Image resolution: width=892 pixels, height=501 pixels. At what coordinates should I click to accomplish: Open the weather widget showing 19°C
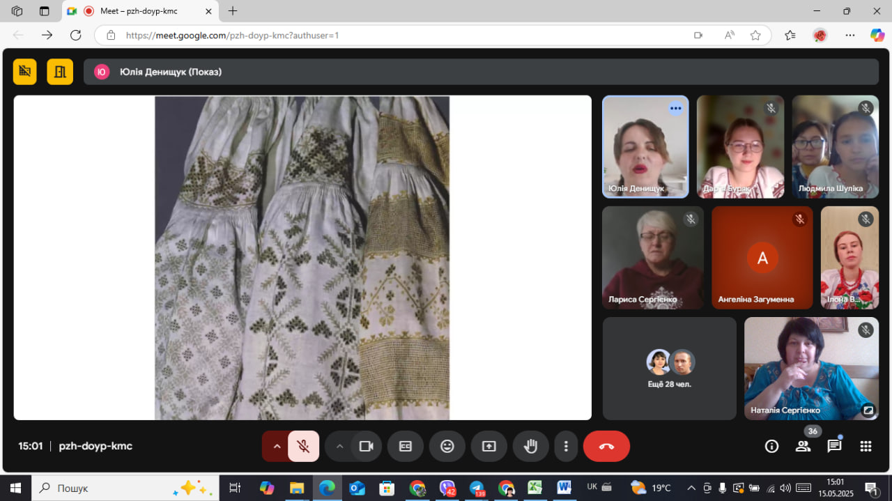(x=650, y=488)
